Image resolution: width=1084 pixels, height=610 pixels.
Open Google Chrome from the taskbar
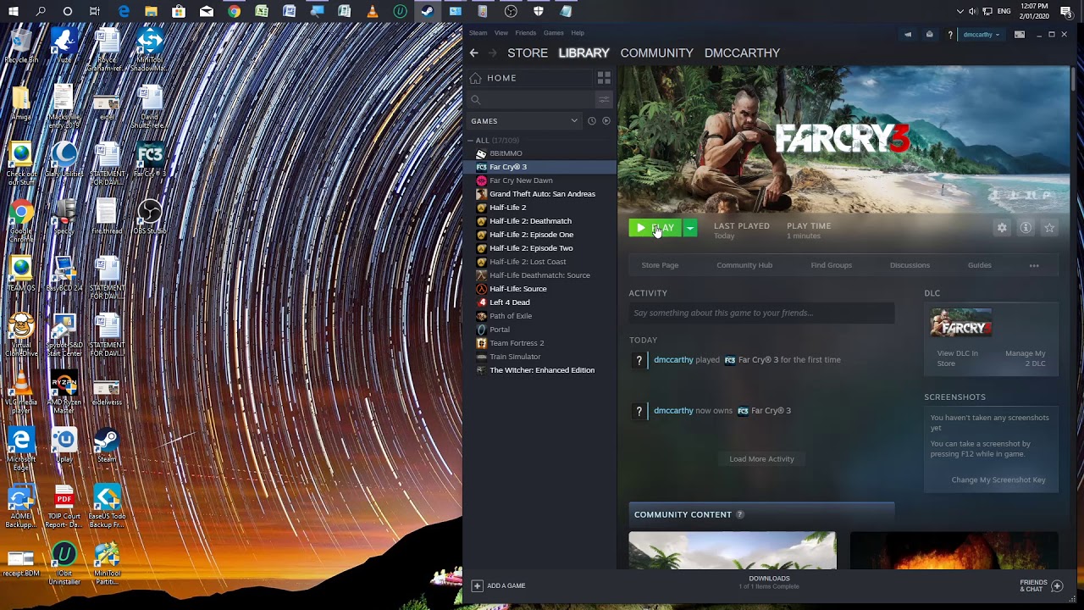235,11
